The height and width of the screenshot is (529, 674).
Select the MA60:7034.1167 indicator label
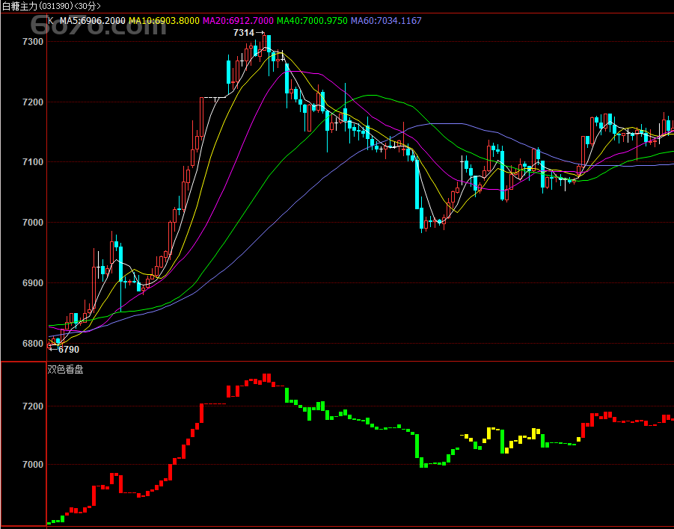(386, 21)
